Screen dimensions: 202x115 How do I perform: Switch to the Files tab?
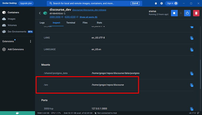(x=85, y=23)
